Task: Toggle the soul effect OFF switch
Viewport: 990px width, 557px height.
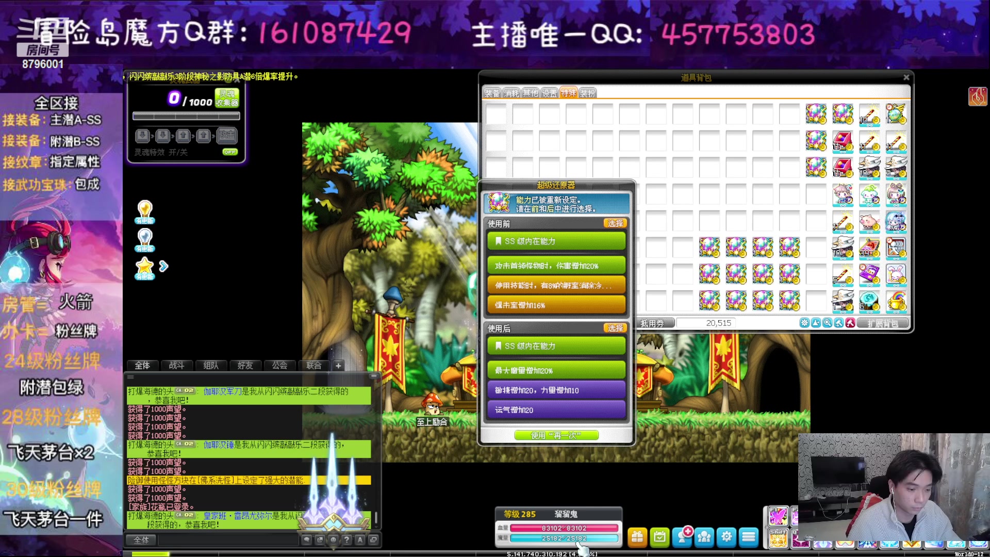Action: click(x=230, y=152)
